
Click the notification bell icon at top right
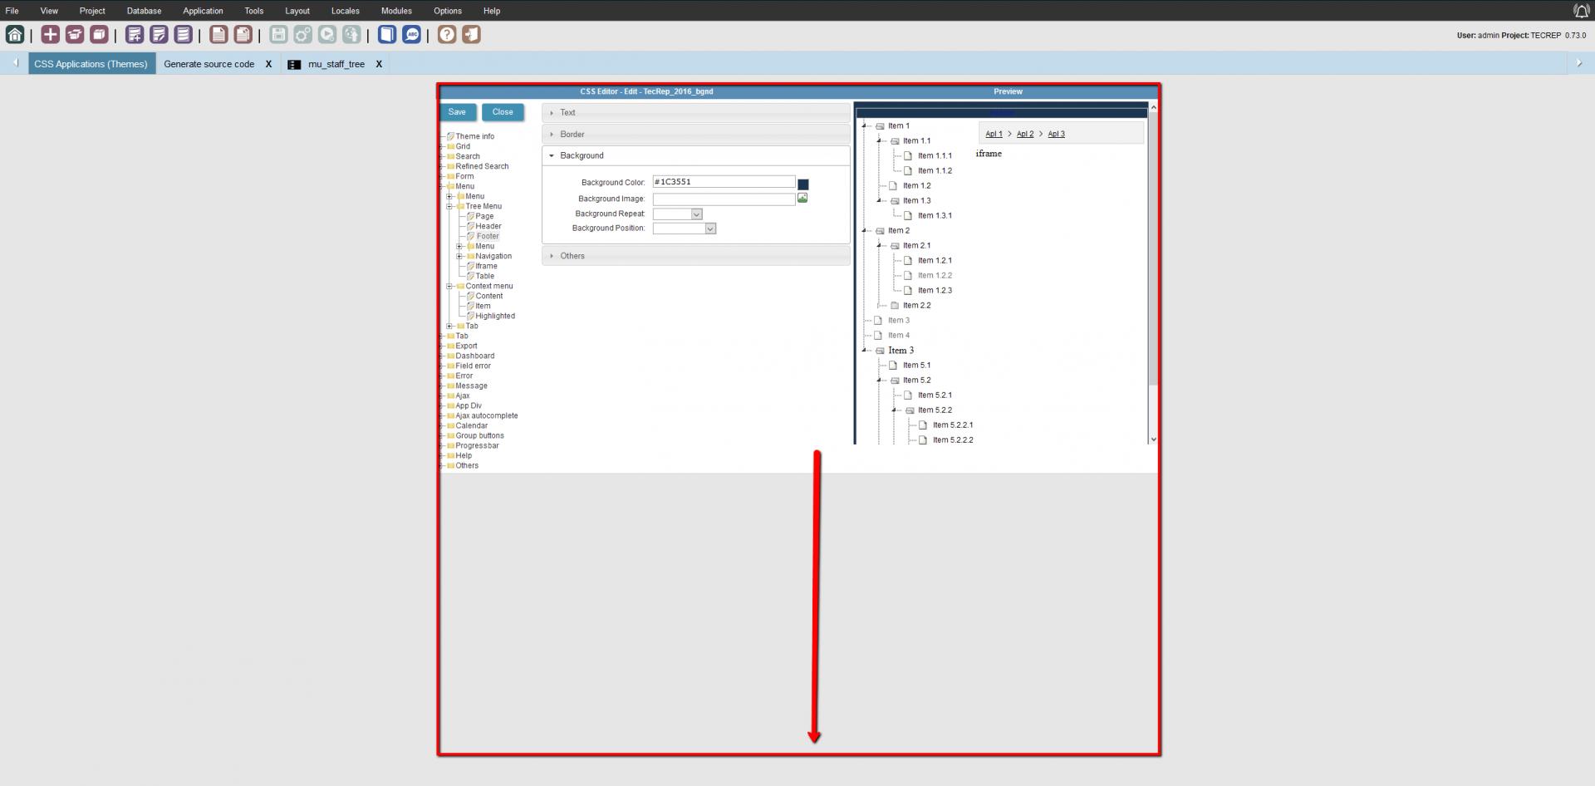pos(1582,11)
